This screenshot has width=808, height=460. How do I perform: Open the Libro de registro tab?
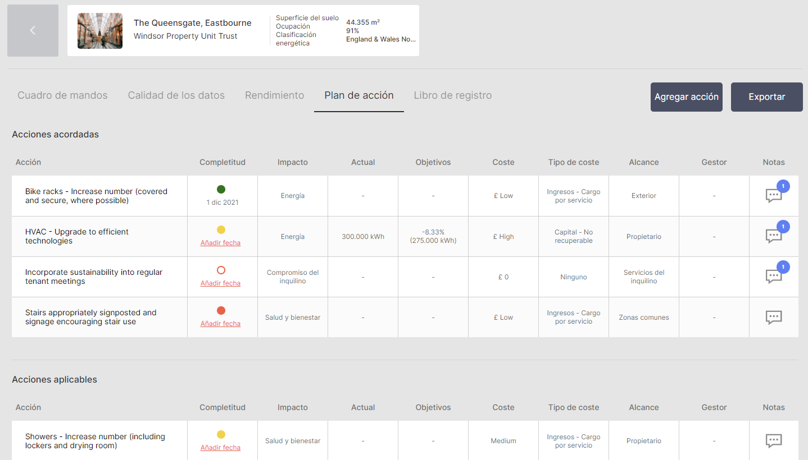coord(452,95)
